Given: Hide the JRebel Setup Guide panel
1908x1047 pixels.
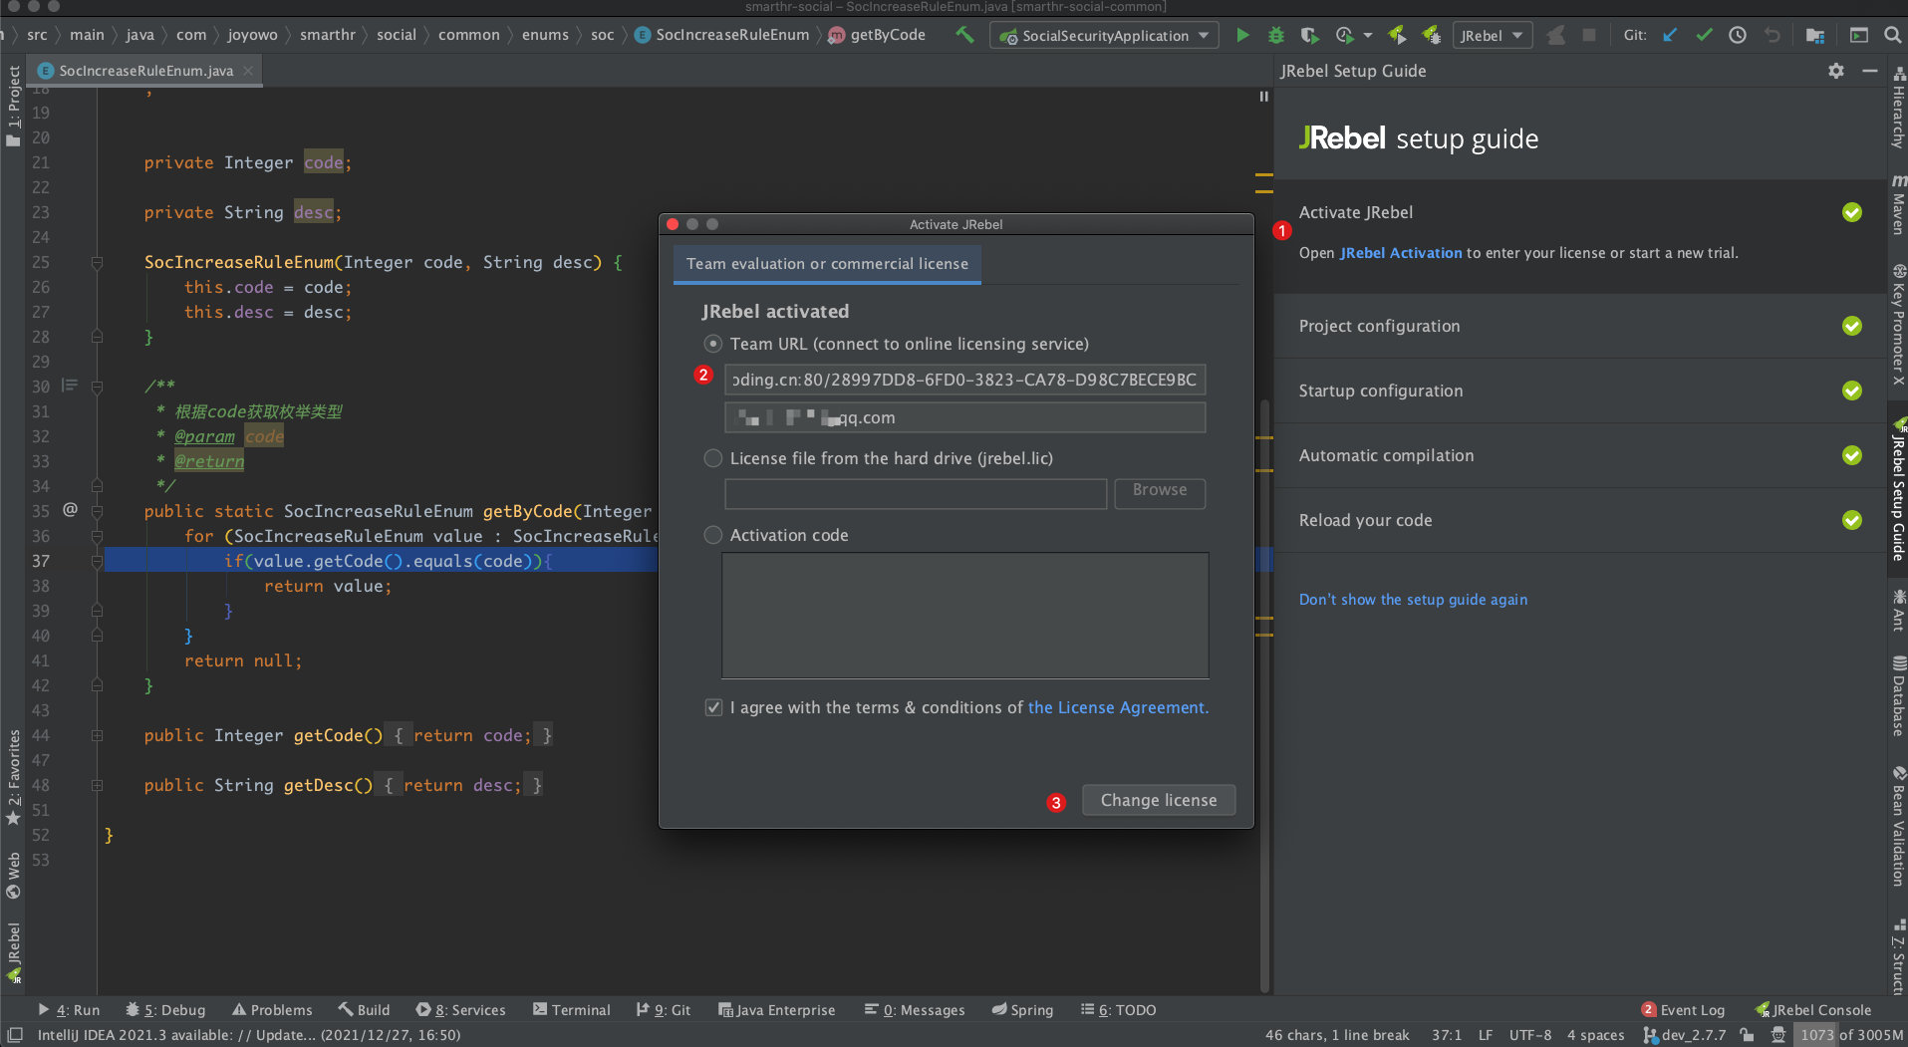Looking at the screenshot, I should tap(1870, 71).
